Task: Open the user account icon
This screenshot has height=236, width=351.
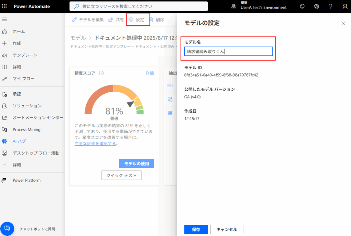Action: point(345,6)
